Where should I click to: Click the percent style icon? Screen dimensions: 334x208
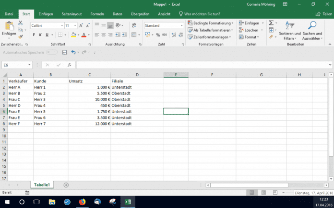click(157, 35)
